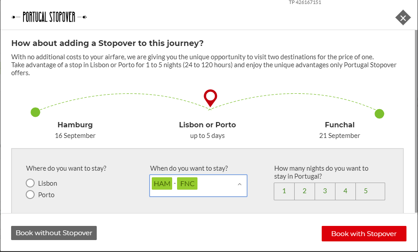Click the green Funchal destination dot
The width and height of the screenshot is (418, 252).
click(379, 114)
